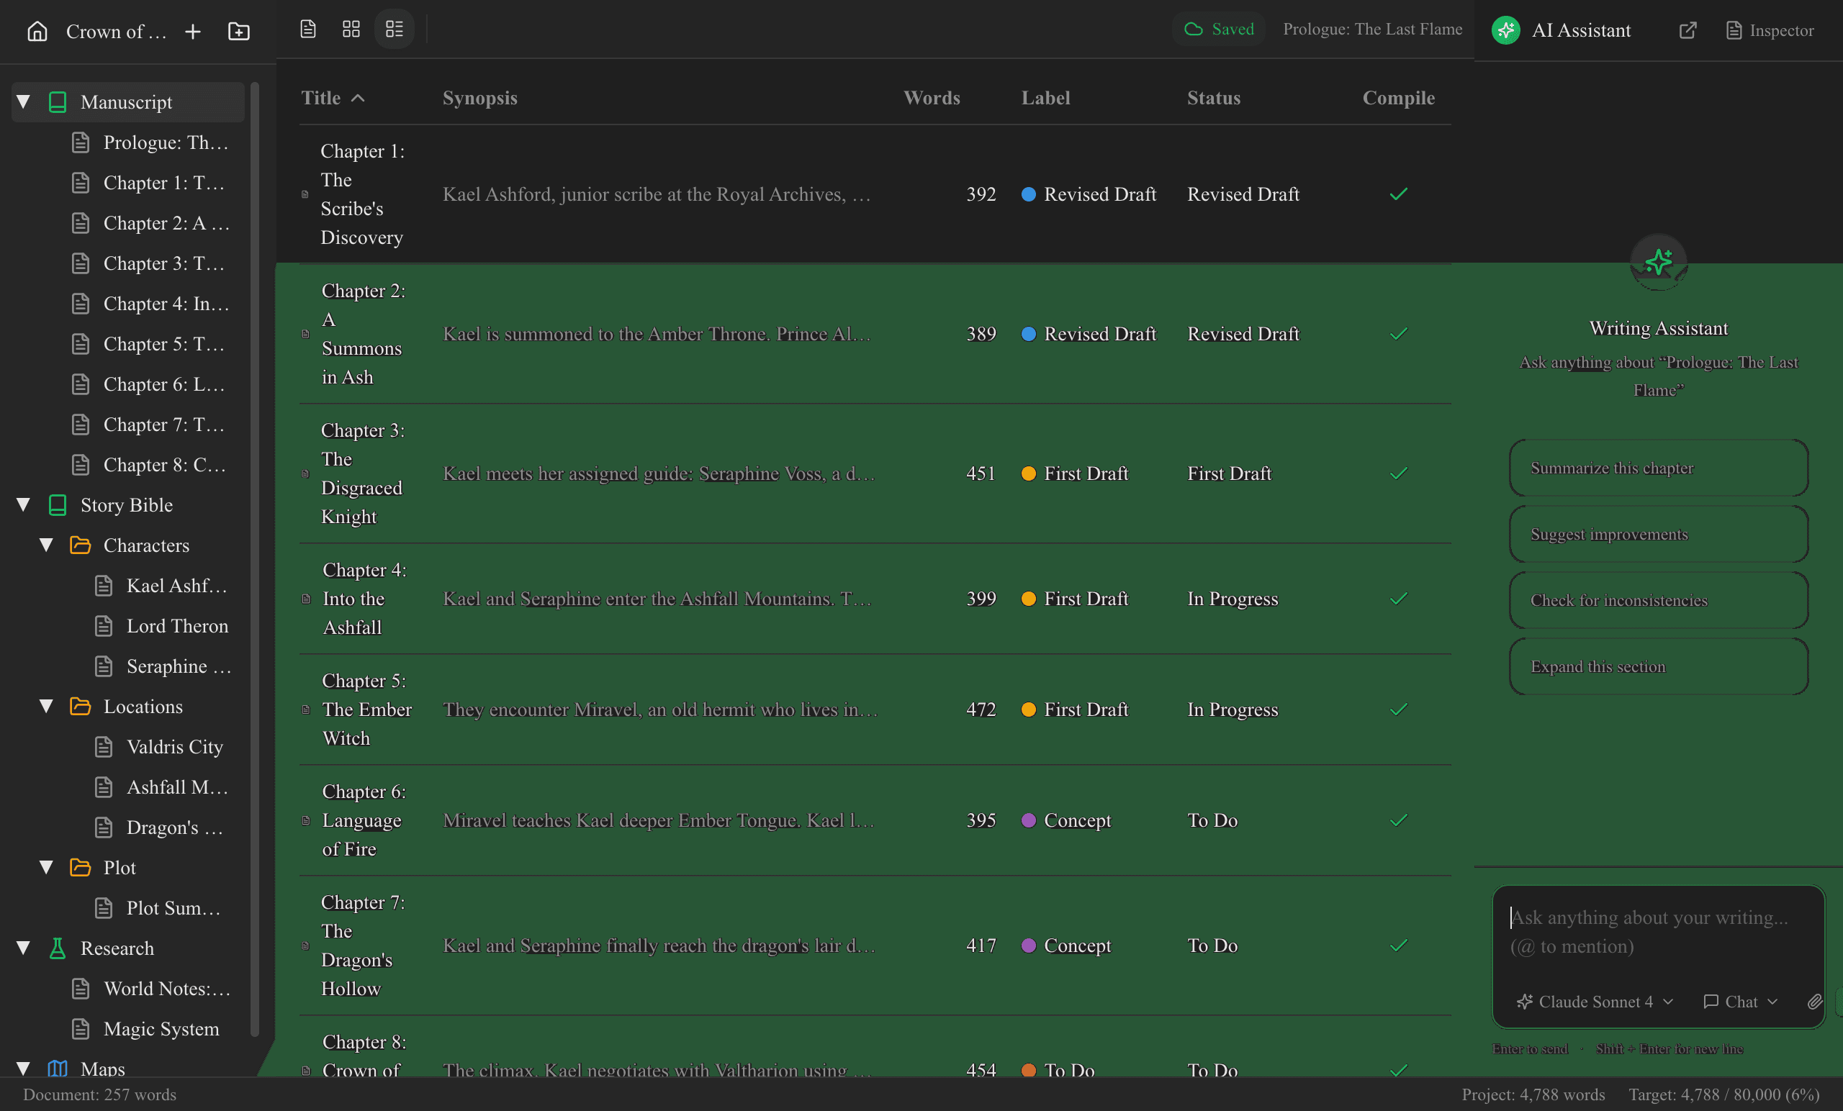Select Magic System under Research

[161, 1030]
